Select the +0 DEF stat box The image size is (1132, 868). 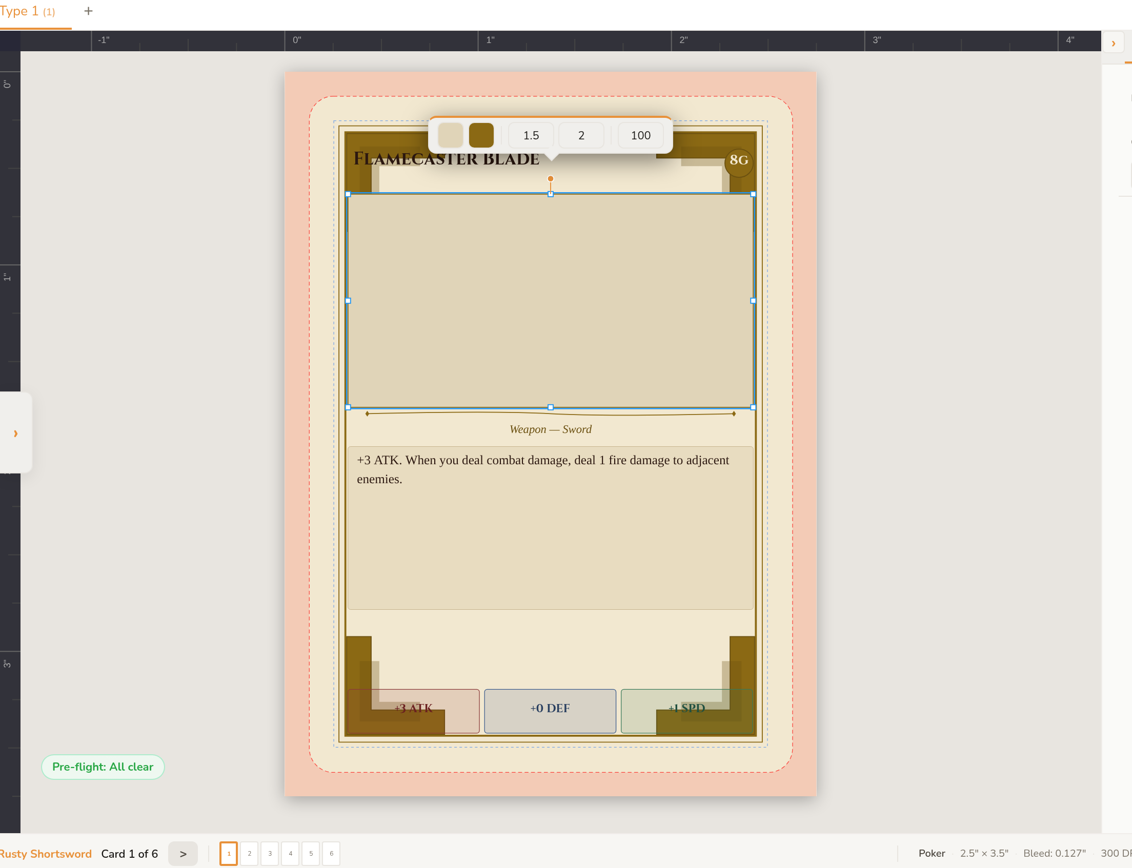tap(550, 711)
